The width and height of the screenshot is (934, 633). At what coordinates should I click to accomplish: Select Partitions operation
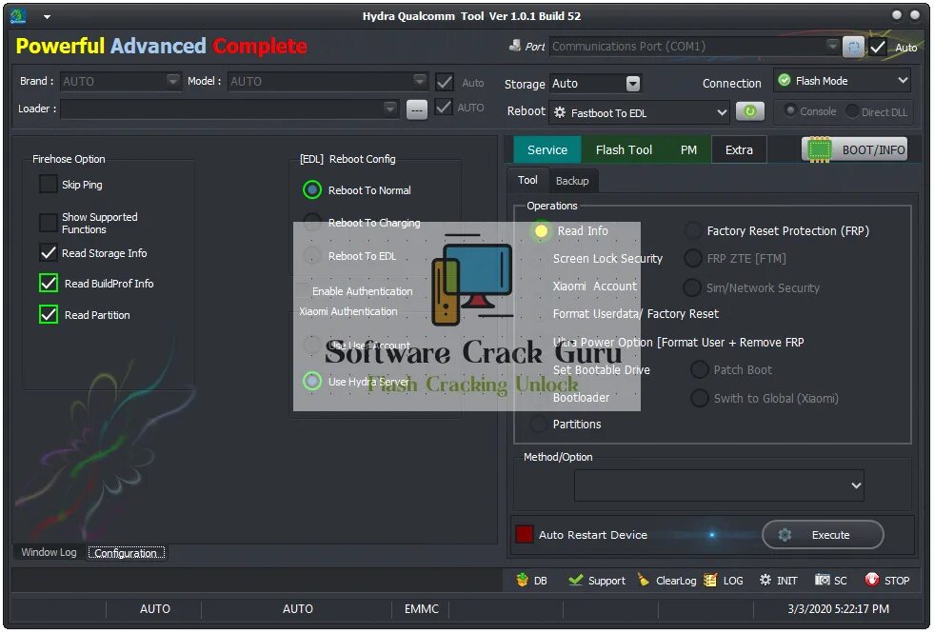(538, 424)
